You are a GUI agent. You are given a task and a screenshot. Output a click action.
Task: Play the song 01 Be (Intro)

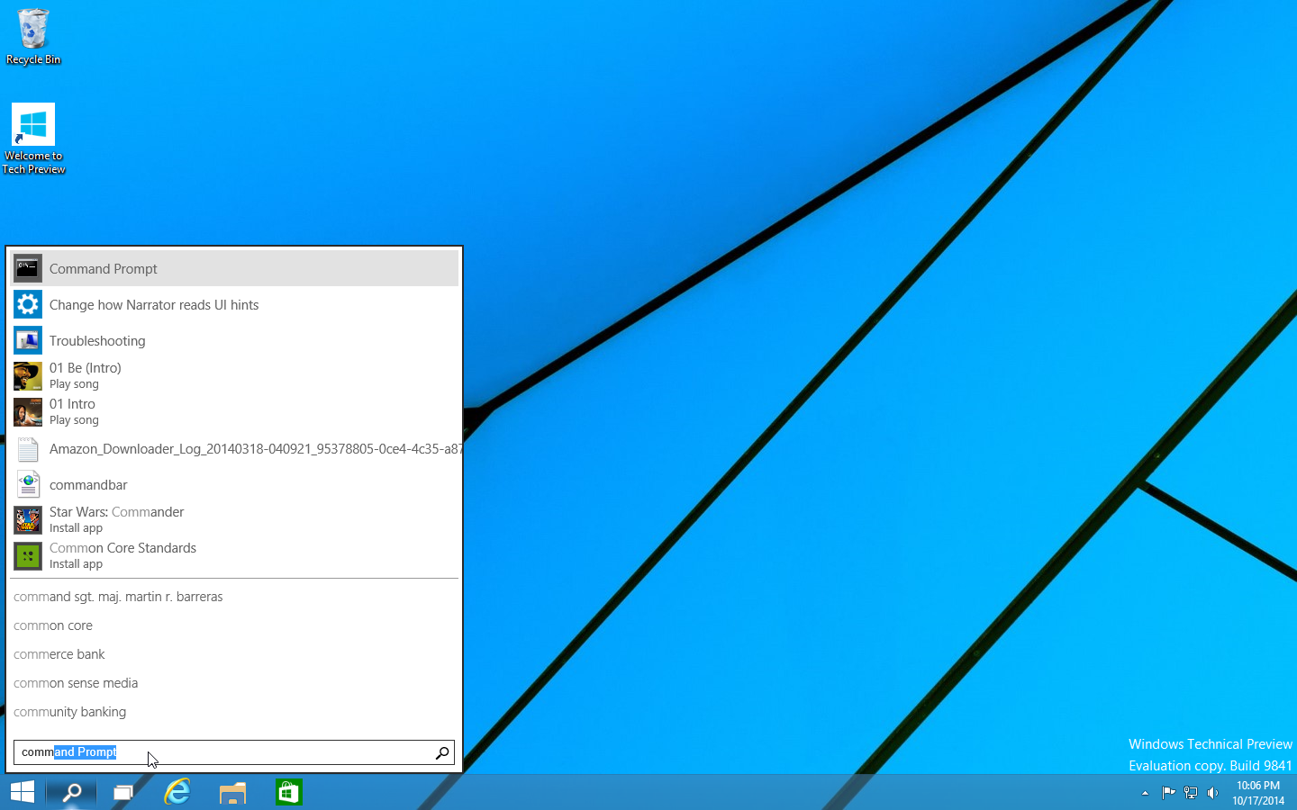click(x=86, y=375)
